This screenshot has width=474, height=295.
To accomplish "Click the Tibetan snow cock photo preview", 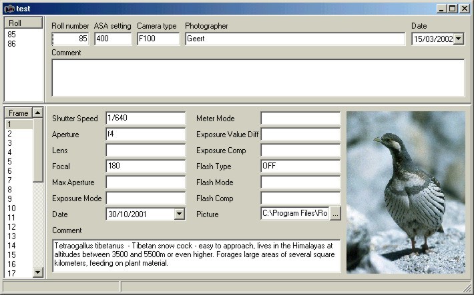I will click(x=406, y=192).
